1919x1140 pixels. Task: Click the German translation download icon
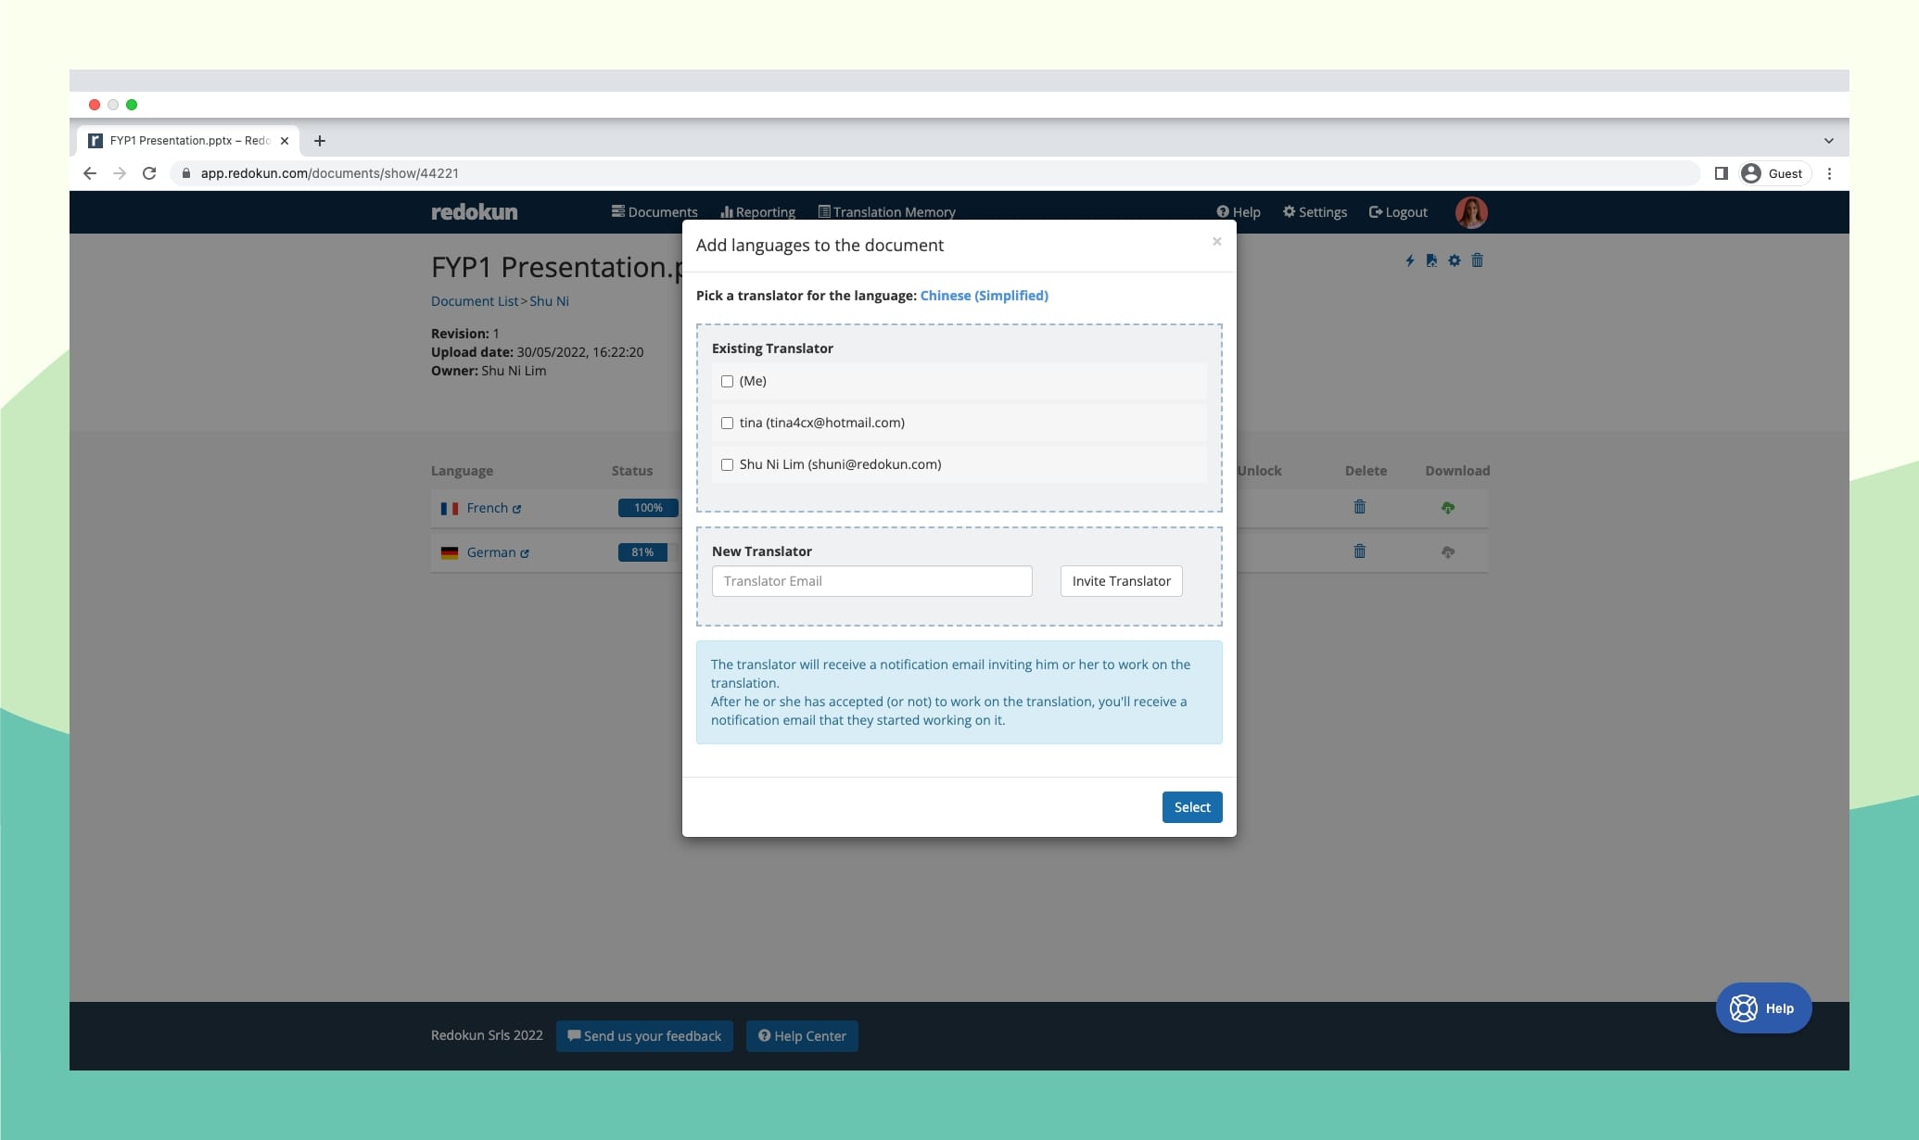click(1449, 551)
